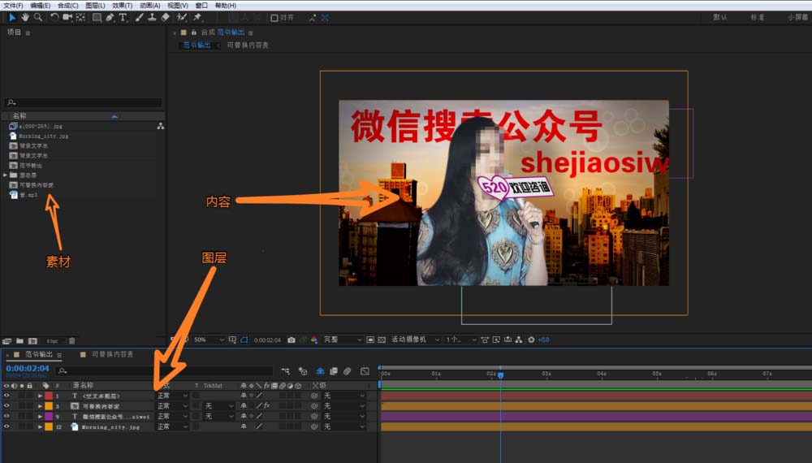Image resolution: width=812 pixels, height=463 pixels.
Task: Toggle mask and shape path visibility icon
Action: (x=244, y=340)
